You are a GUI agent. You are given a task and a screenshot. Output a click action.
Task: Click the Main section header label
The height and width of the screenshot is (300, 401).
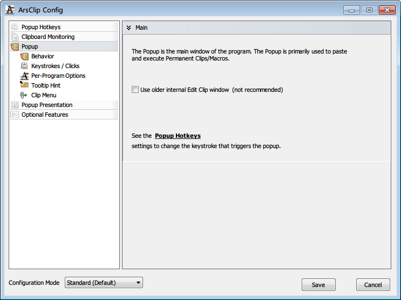pyautogui.click(x=141, y=28)
